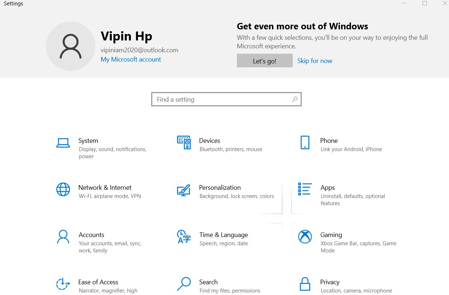
Task: Click the vipiniam2020@outlook.com email text
Action: click(x=139, y=50)
